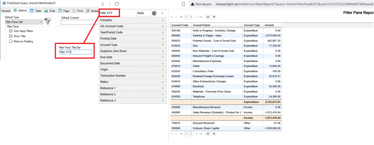This screenshot has width=374, height=145.
Task: Expand the Account Type filter
Action: (x=133, y=45)
